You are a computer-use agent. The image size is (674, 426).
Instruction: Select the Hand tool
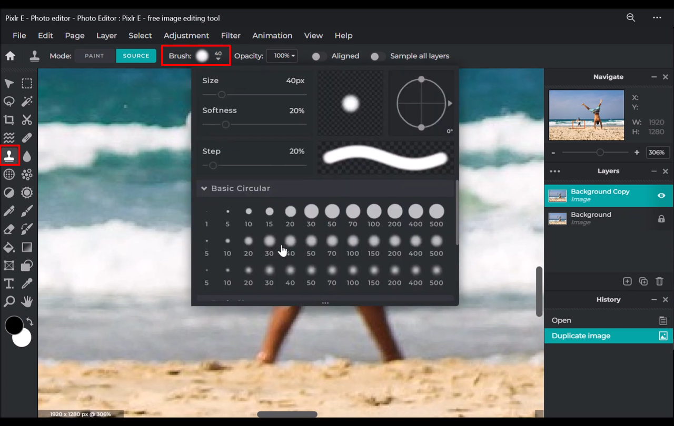(x=27, y=301)
